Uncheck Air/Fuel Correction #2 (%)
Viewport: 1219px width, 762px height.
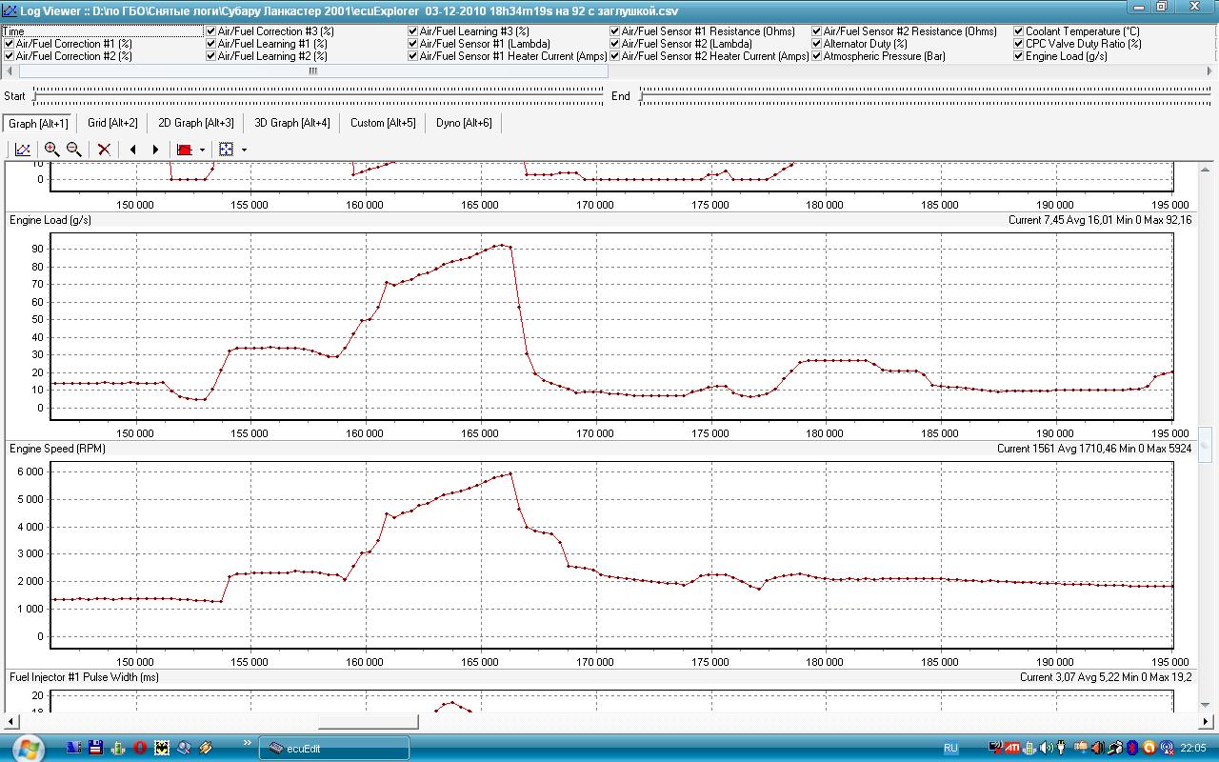coord(9,56)
